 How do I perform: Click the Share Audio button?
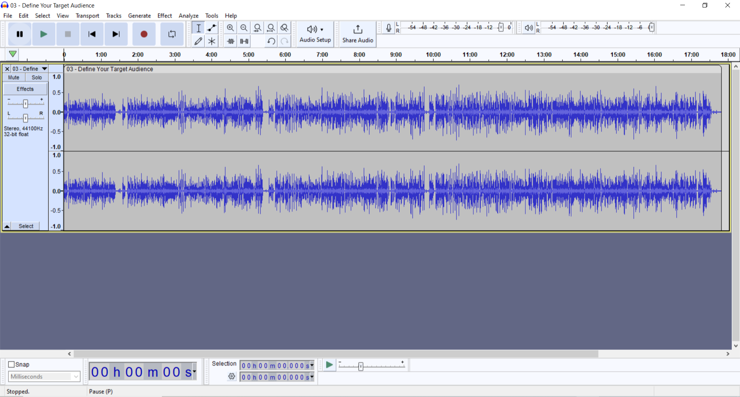tap(357, 34)
